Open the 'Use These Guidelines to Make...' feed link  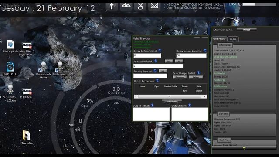193,8
